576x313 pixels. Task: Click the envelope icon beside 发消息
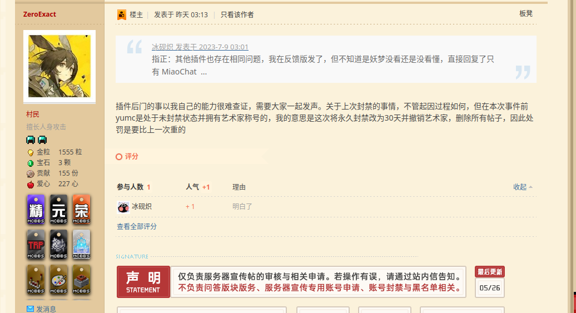click(30, 309)
